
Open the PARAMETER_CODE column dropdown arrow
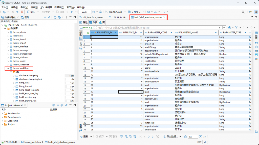tap(171, 33)
